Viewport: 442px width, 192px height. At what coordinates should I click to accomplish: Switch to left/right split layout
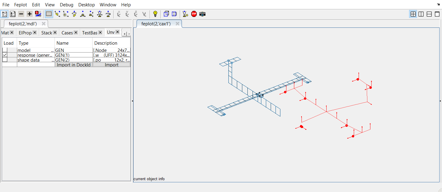421,14
